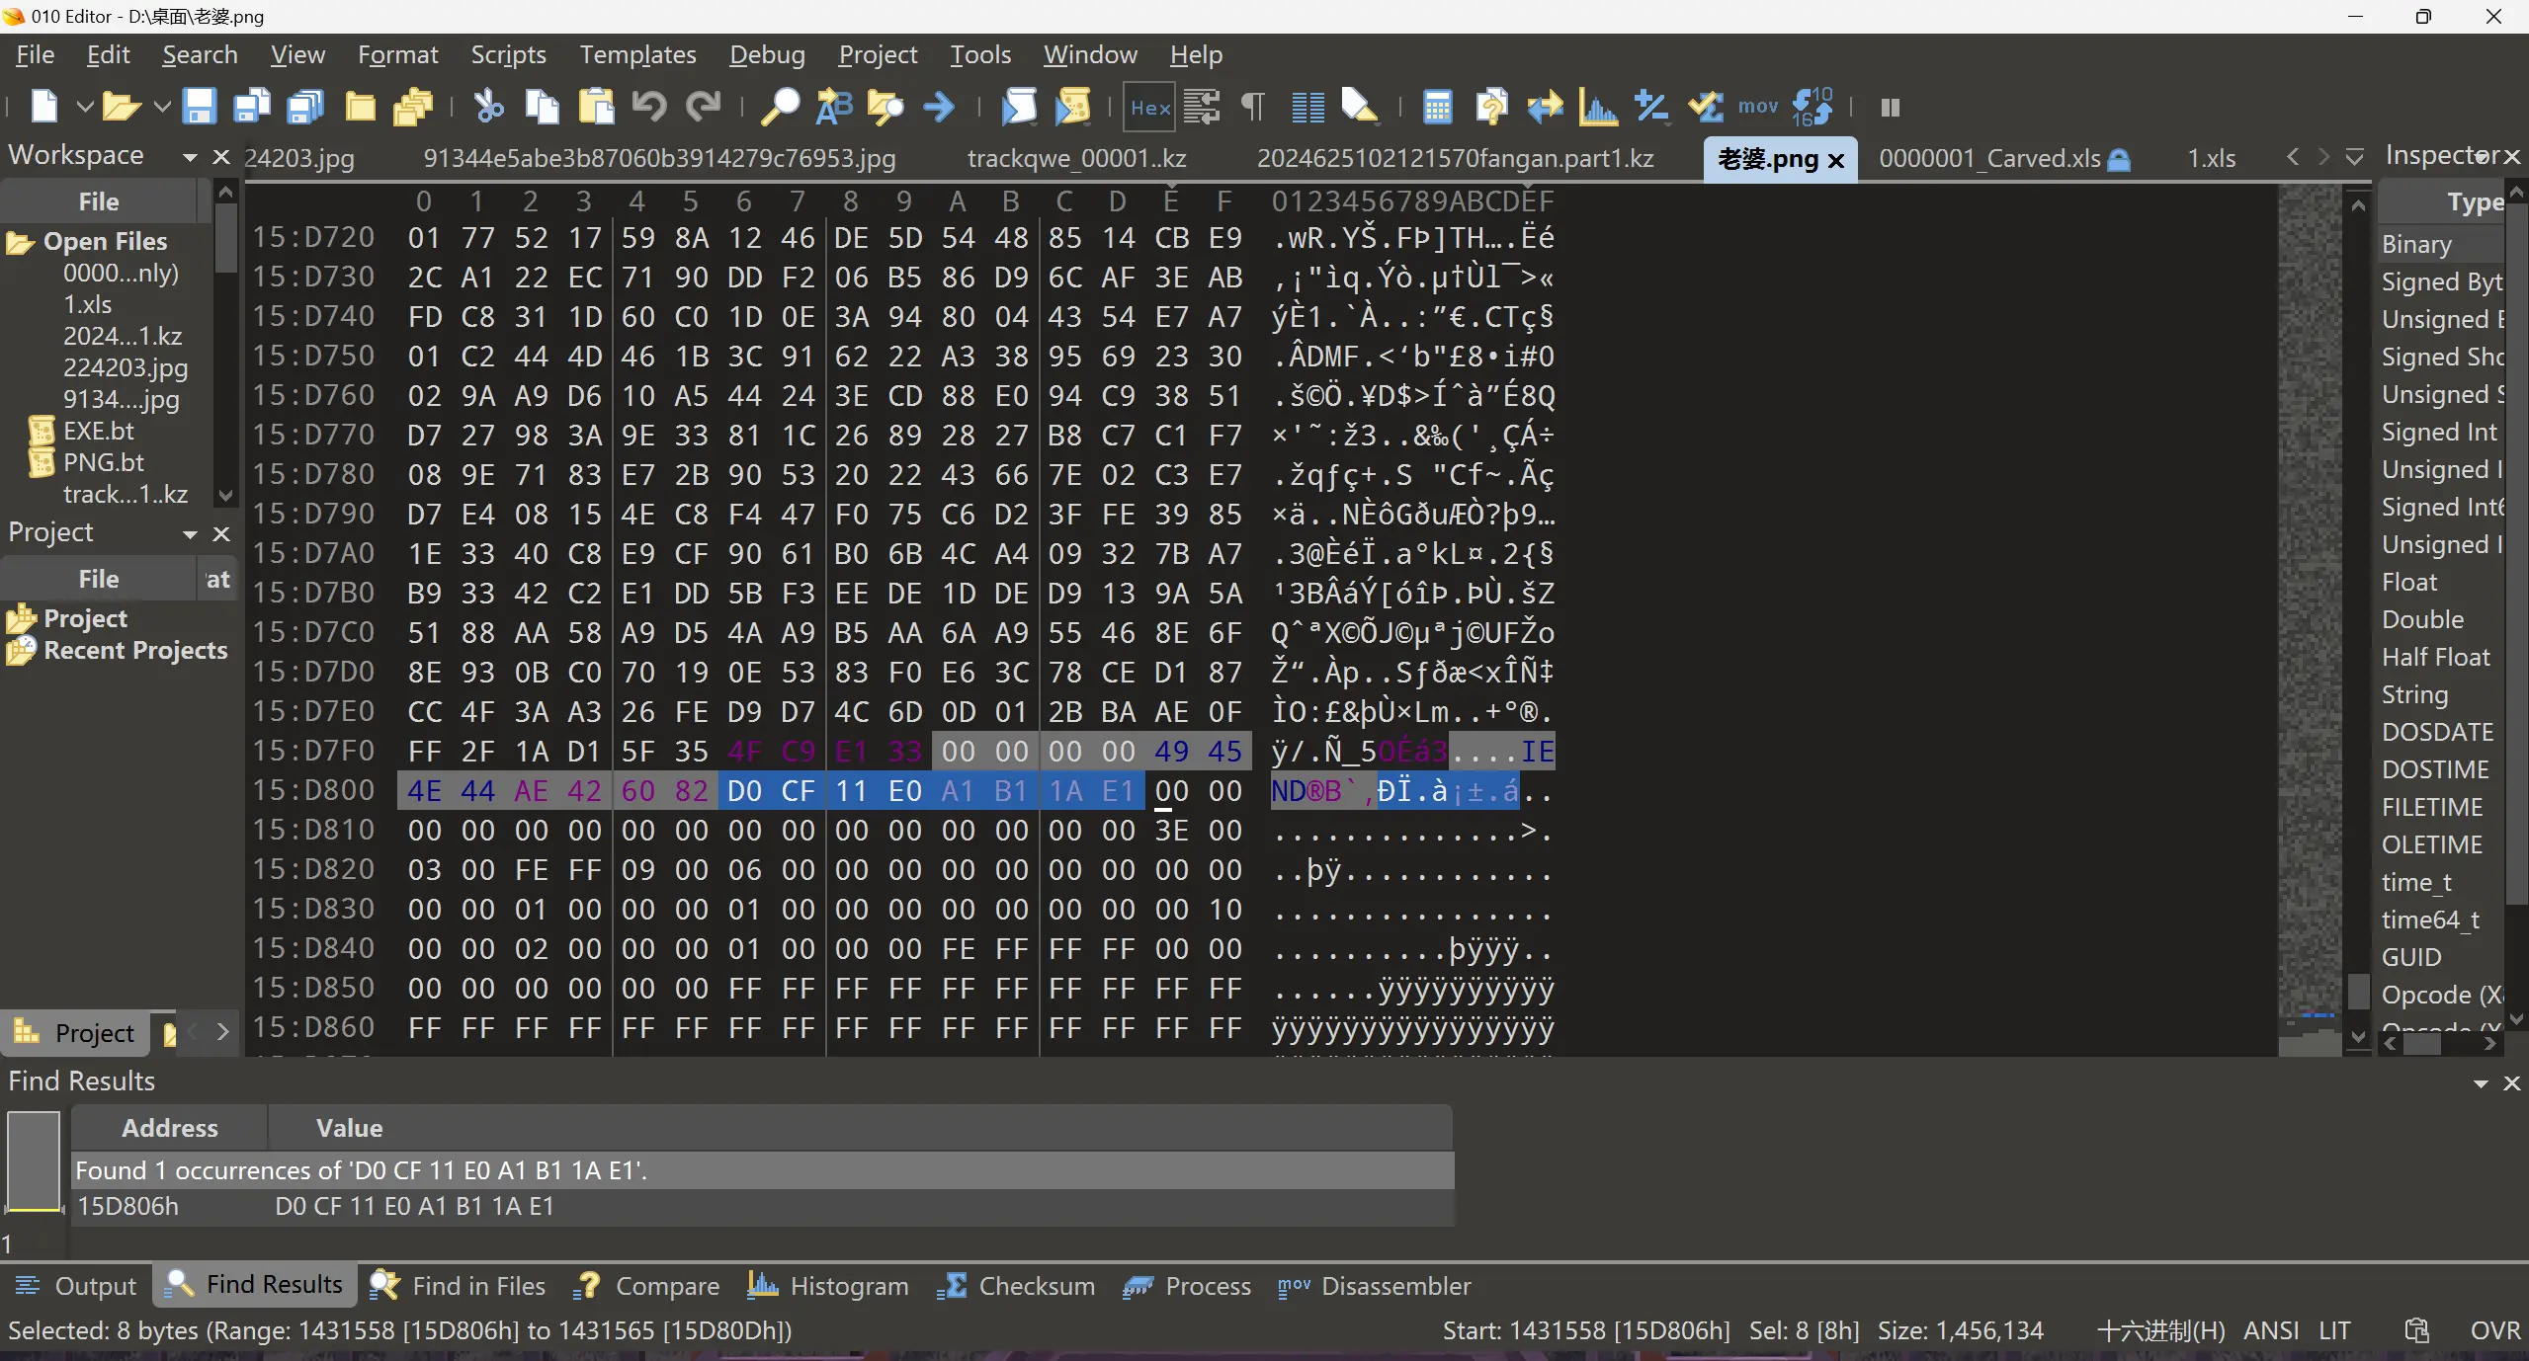Open dropdown arrow next to New file
This screenshot has width=2529, height=1361.
pyautogui.click(x=85, y=107)
